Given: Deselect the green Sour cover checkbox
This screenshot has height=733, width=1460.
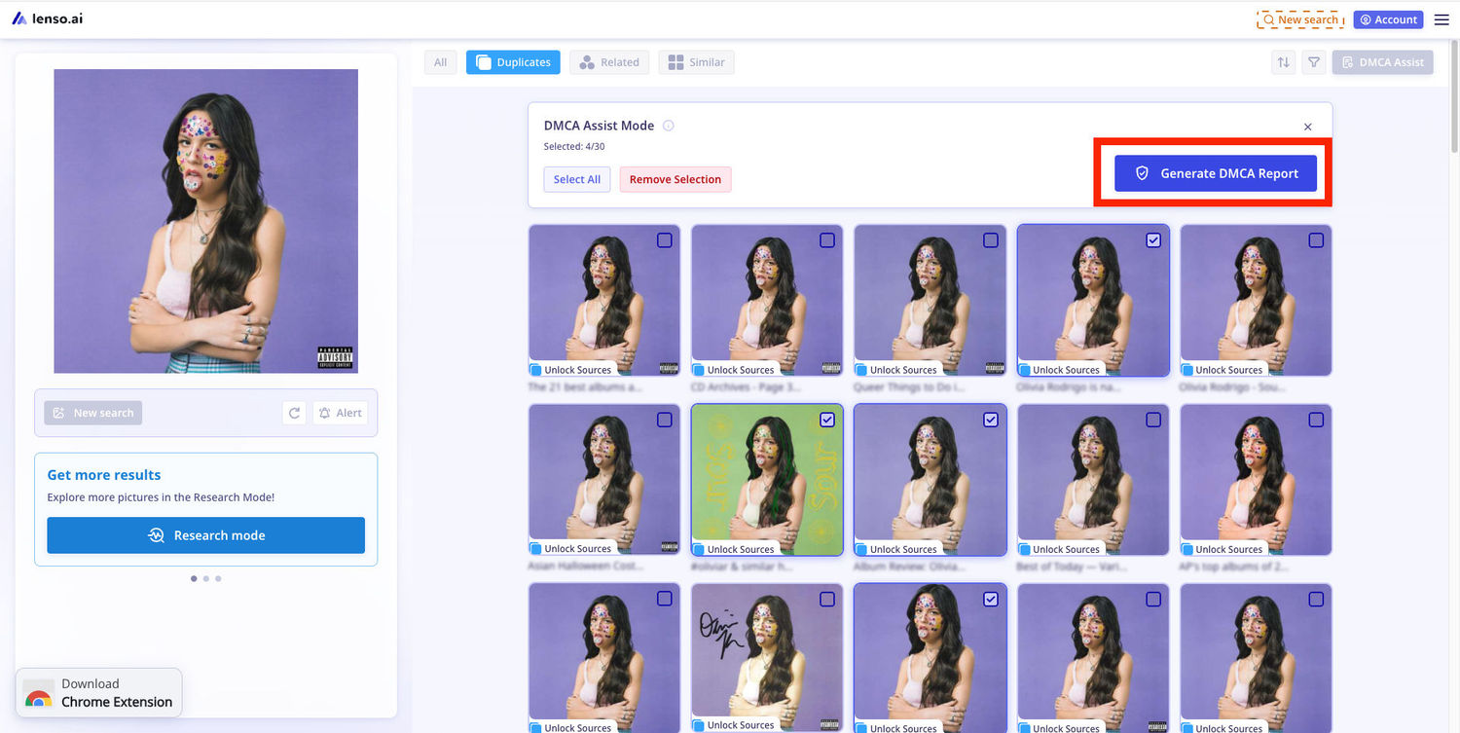Looking at the screenshot, I should pyautogui.click(x=827, y=420).
